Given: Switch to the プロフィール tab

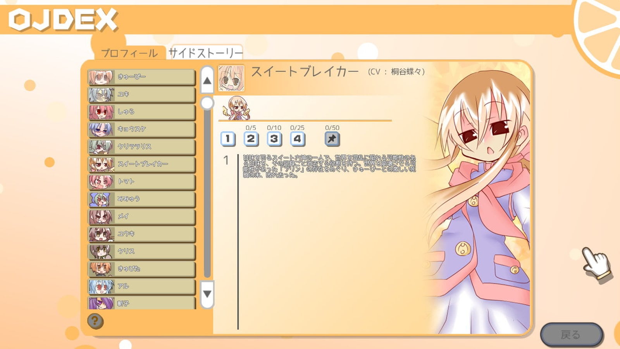Looking at the screenshot, I should pos(129,53).
